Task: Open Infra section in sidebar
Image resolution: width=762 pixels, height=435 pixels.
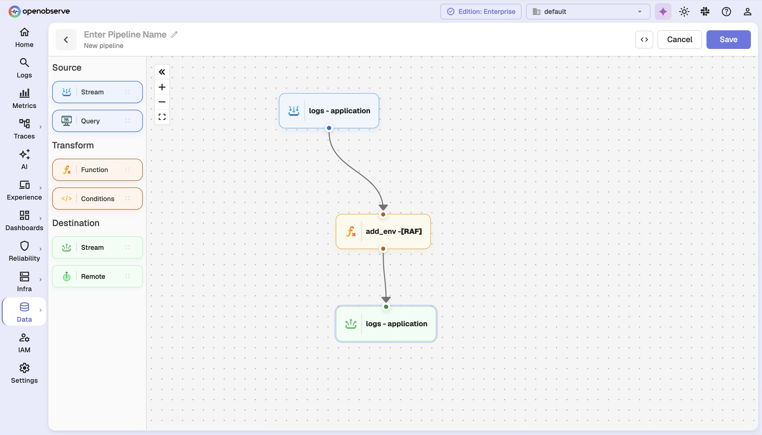Action: (24, 282)
